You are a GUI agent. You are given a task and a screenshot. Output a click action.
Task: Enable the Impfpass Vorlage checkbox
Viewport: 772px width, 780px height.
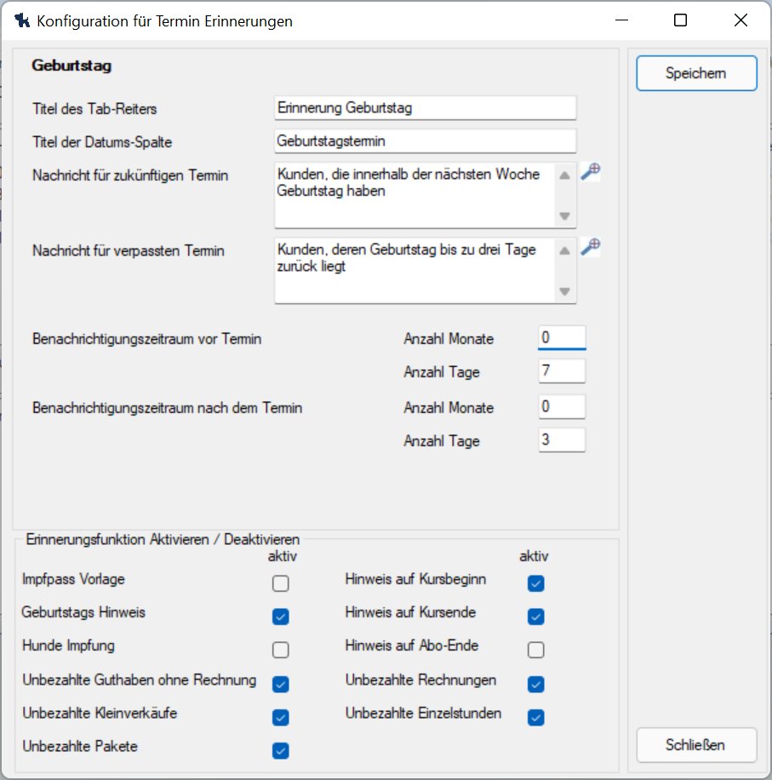click(281, 583)
